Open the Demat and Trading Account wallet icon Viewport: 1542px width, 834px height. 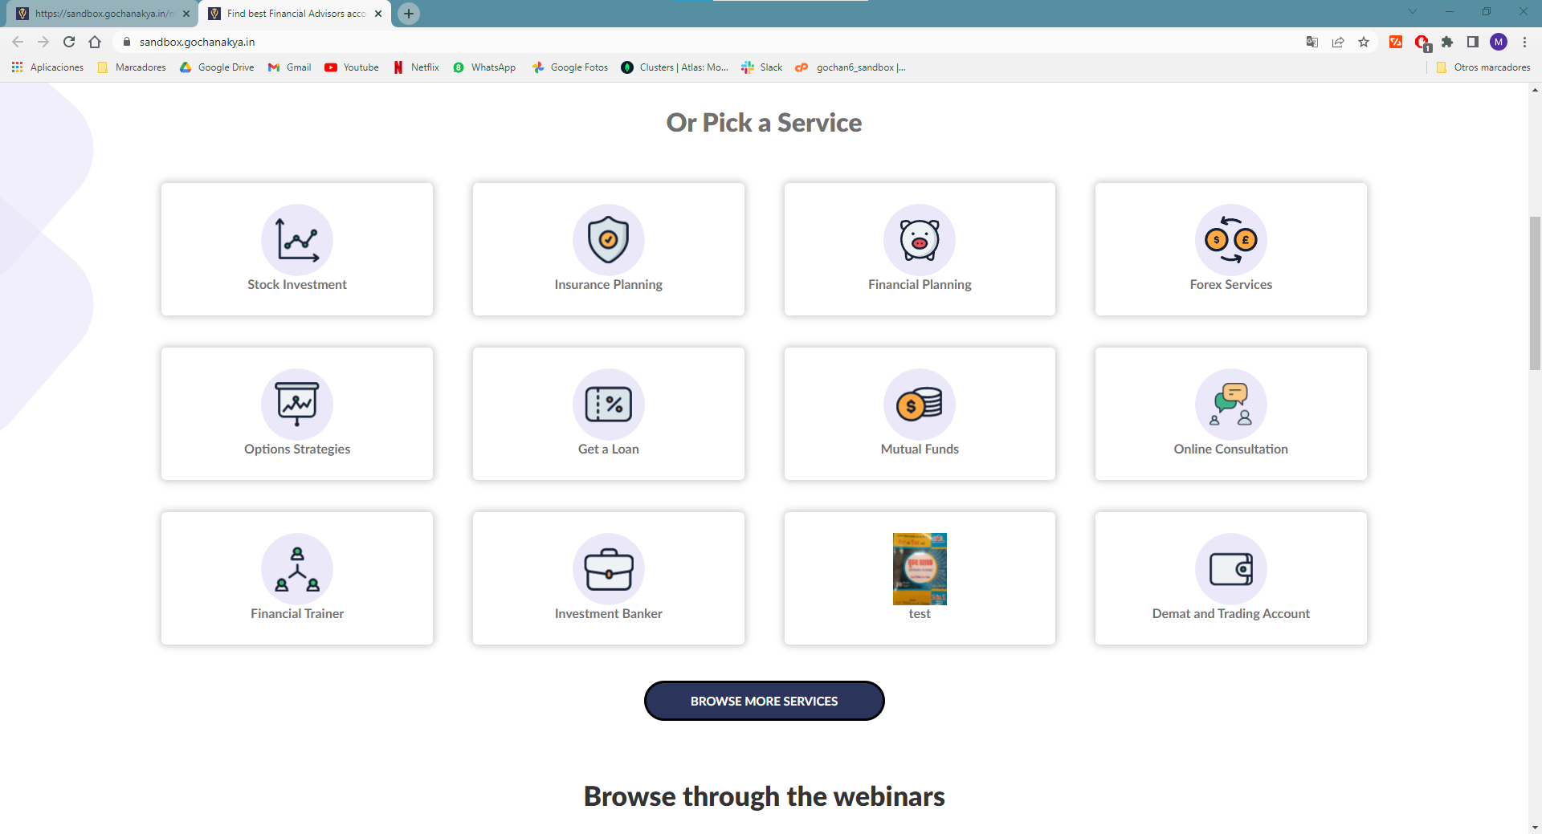click(1231, 569)
